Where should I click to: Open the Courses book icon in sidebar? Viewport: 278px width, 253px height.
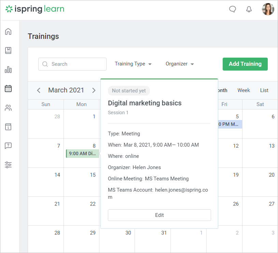point(8,50)
